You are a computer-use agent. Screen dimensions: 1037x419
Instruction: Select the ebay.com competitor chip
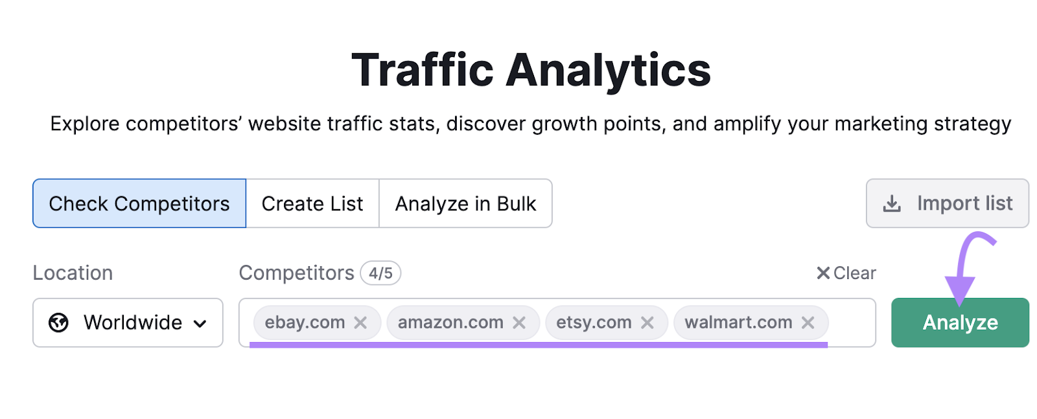tap(305, 322)
